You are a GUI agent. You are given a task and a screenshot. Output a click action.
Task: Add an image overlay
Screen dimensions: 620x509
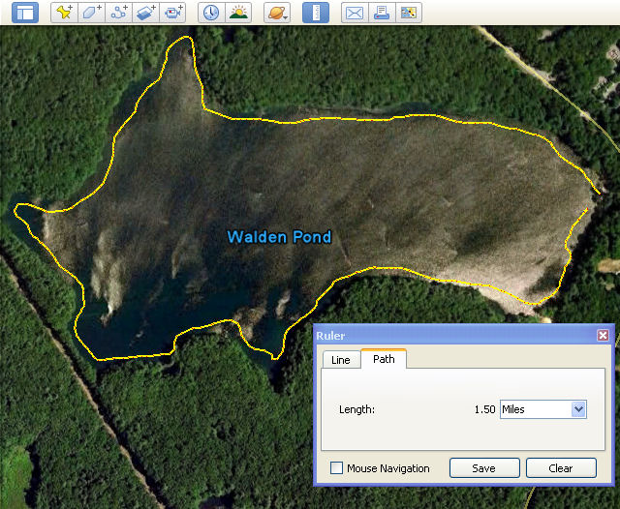[x=145, y=13]
